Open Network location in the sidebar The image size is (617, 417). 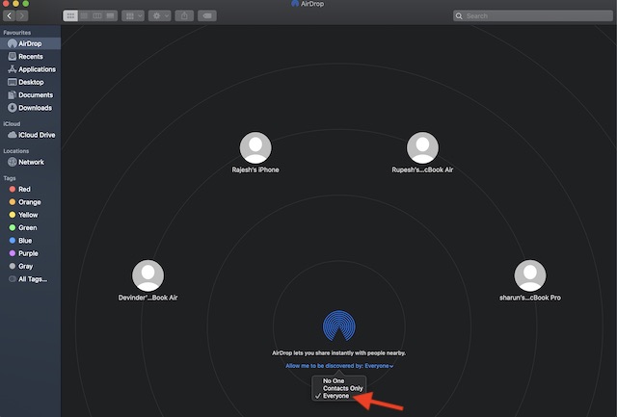[x=30, y=162]
